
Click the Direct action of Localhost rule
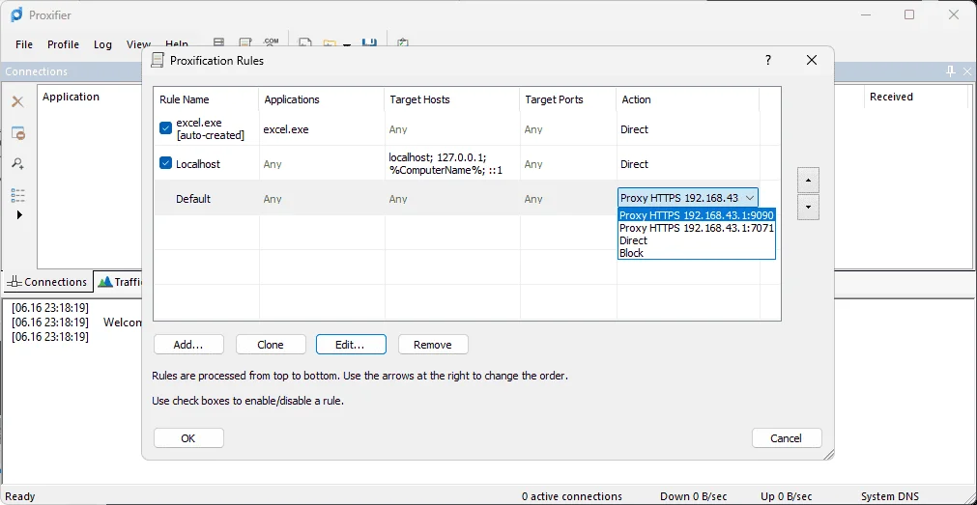[x=634, y=164]
